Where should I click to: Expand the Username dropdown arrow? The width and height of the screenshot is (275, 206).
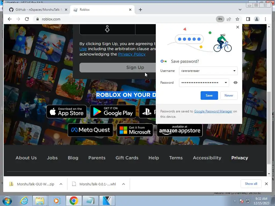tap(234, 71)
